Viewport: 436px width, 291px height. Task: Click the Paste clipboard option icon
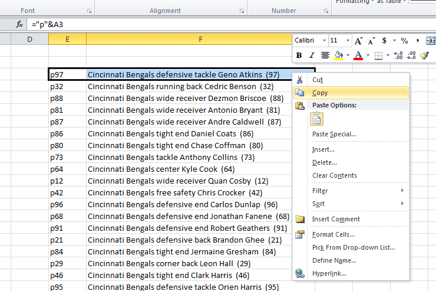pyautogui.click(x=316, y=119)
